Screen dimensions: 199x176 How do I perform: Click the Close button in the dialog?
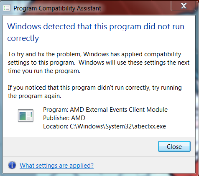tap(174, 146)
